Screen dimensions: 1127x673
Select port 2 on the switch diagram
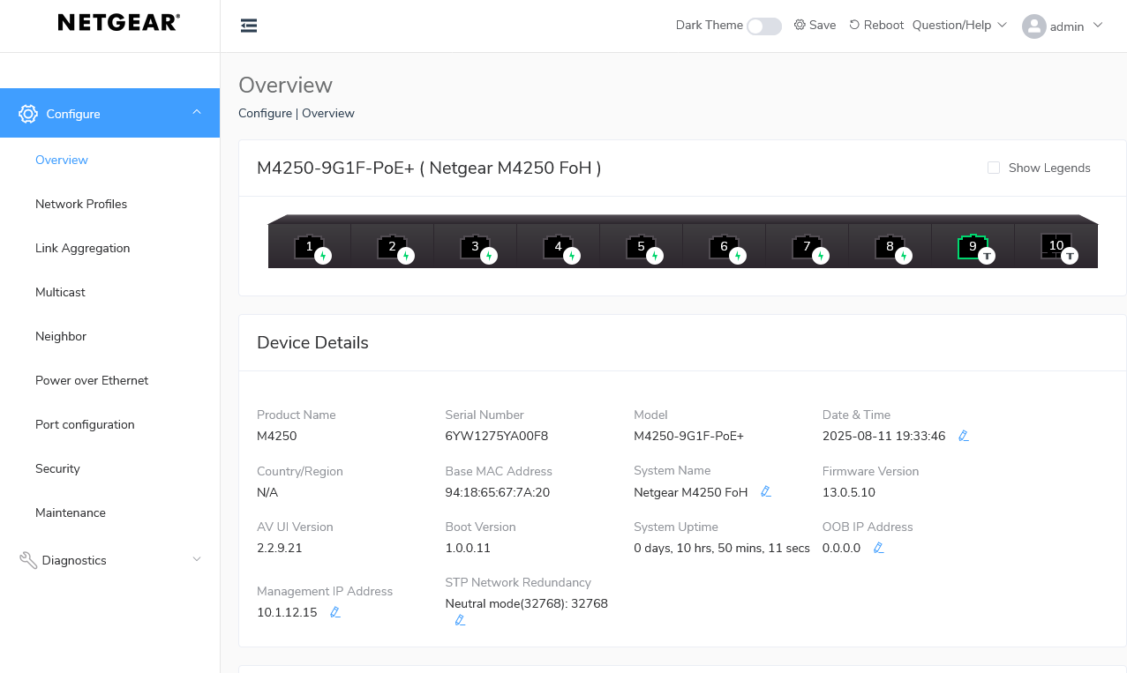(393, 247)
